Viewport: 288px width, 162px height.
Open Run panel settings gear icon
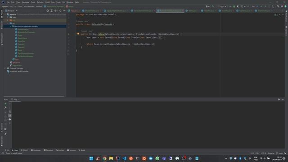(x=279, y=99)
